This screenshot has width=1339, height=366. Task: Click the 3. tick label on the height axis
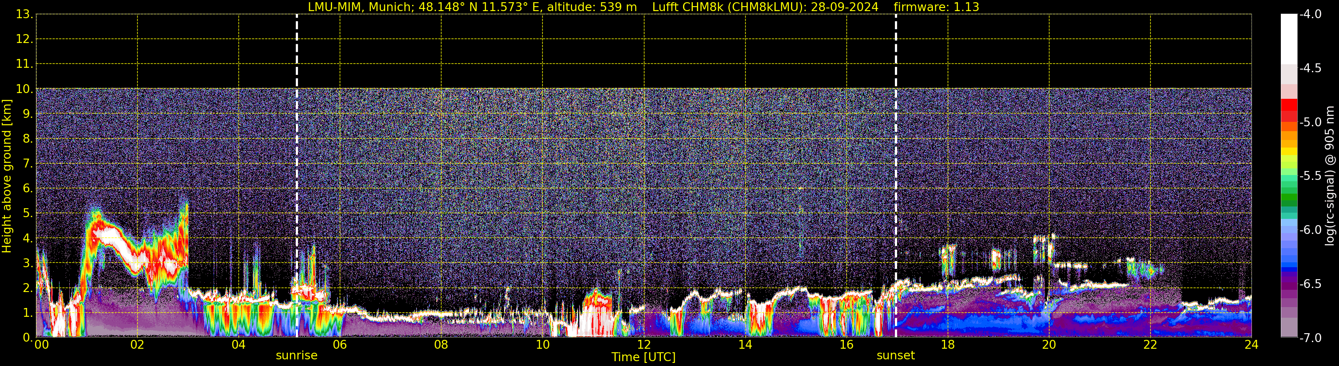[x=27, y=263]
